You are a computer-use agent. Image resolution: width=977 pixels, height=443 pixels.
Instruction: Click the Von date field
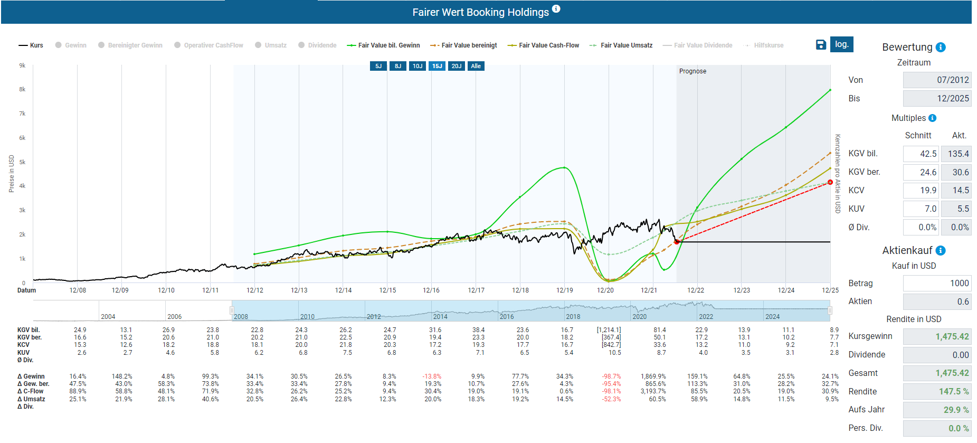[936, 80]
